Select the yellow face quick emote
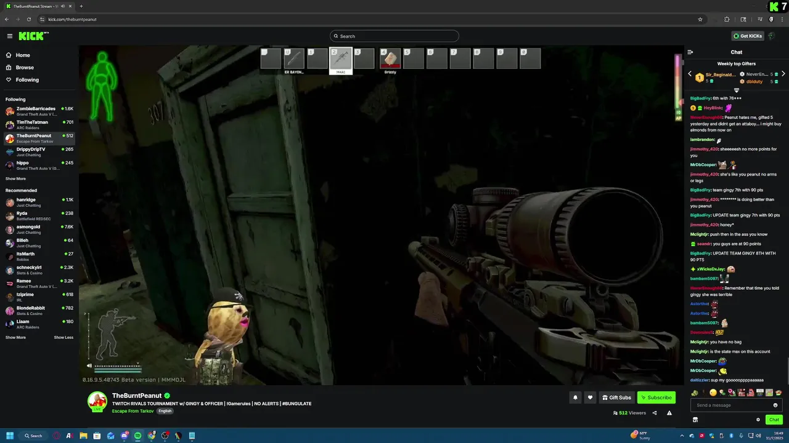The image size is (789, 443). tap(713, 393)
